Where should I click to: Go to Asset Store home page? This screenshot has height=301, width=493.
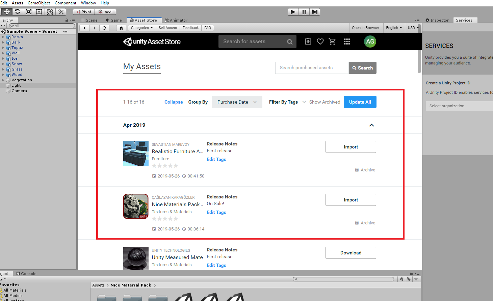click(121, 28)
